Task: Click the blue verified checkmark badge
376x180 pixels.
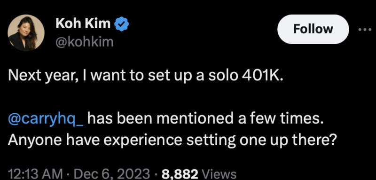Action: (123, 23)
